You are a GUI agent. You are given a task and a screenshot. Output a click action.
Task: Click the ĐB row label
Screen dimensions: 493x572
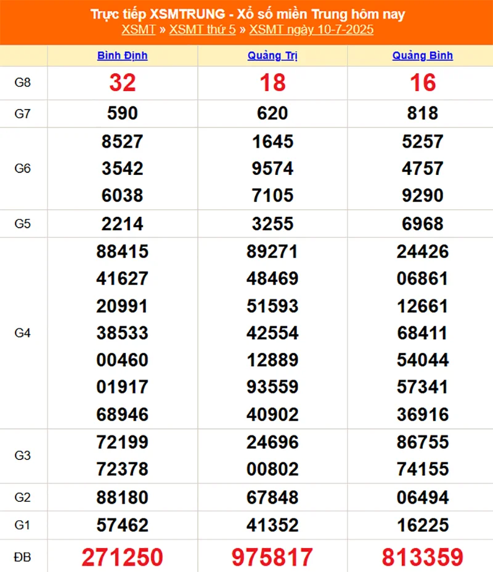pos(23,557)
